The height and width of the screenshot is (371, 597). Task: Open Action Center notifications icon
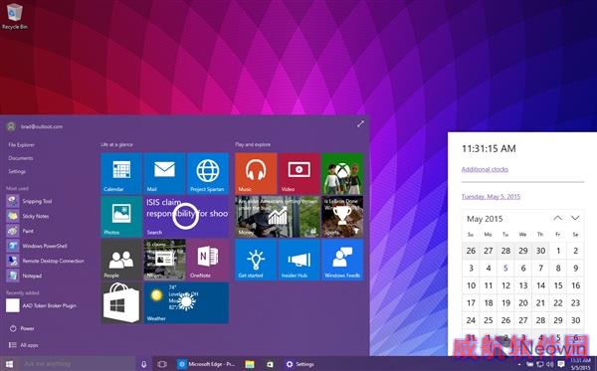[561, 364]
